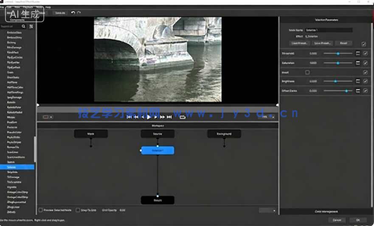Open the viewer mode dropdown left of playback controls
Screen dimensions: 374x226
point(48,117)
